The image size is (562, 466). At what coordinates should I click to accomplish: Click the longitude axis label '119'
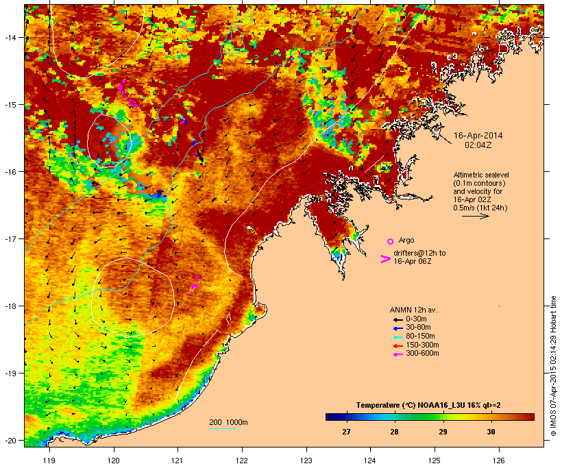[x=49, y=461]
